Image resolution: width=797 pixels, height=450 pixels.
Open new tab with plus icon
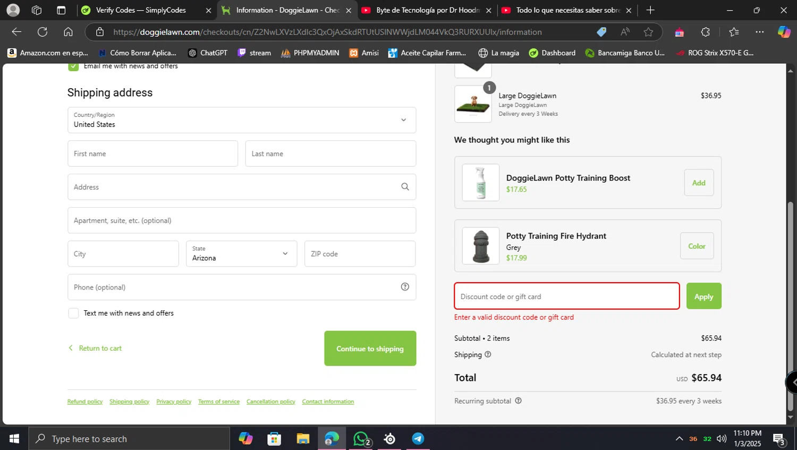click(650, 10)
